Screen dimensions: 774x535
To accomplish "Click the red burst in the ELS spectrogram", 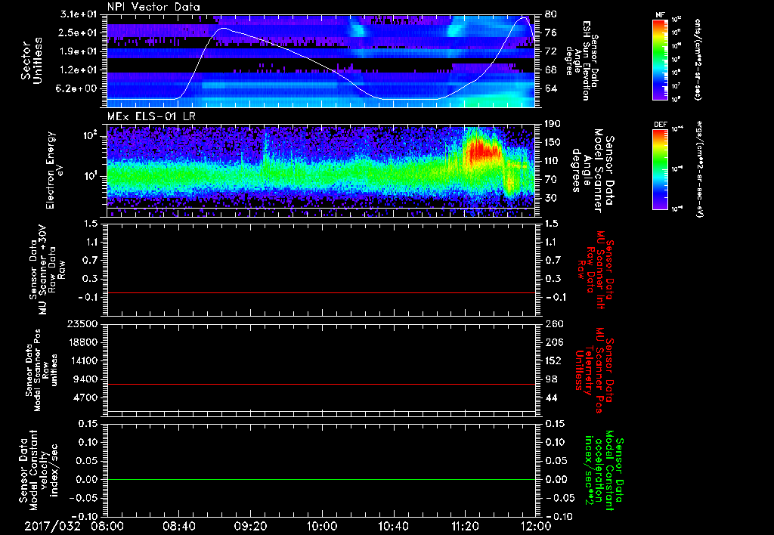I will tap(483, 150).
